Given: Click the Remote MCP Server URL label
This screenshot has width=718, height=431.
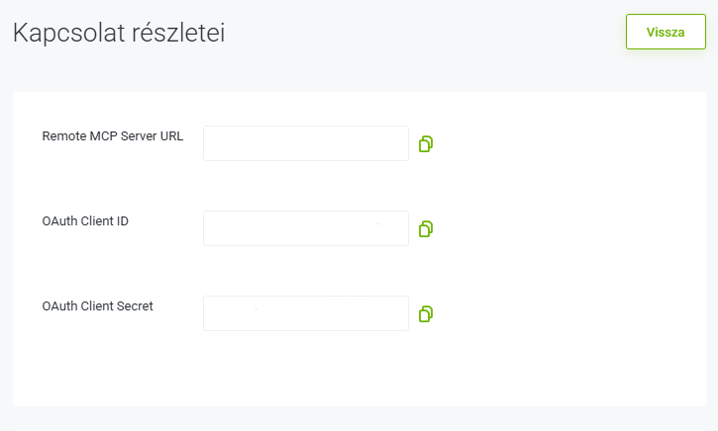Looking at the screenshot, I should tap(113, 136).
